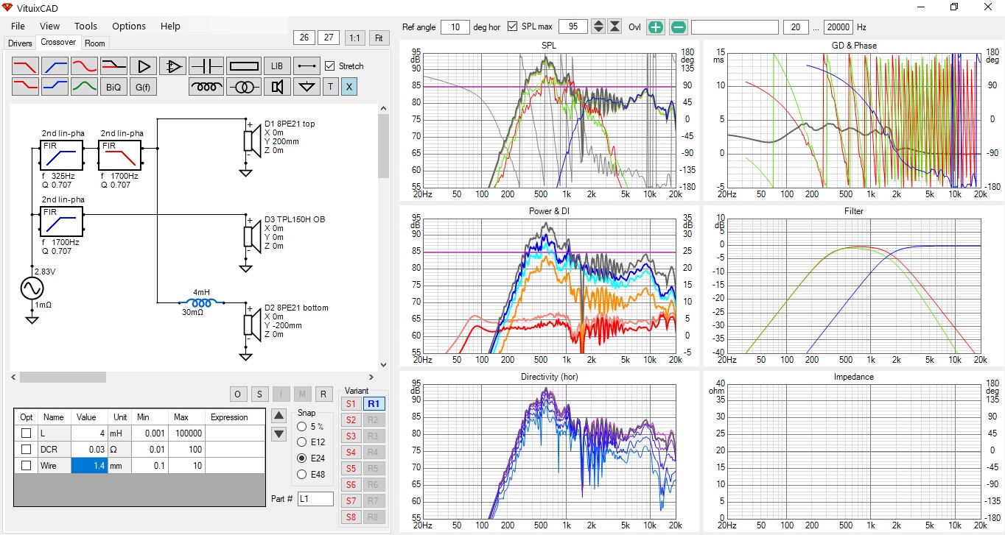Select crossover variant S4
Image resolution: width=1005 pixels, height=535 pixels.
(351, 453)
